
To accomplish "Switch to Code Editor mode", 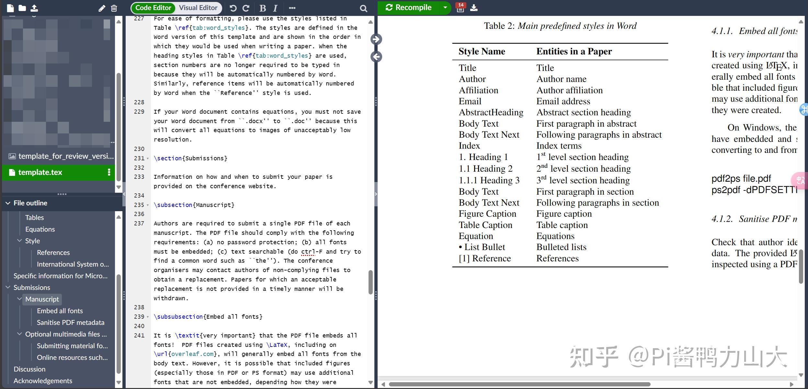I will click(x=153, y=8).
